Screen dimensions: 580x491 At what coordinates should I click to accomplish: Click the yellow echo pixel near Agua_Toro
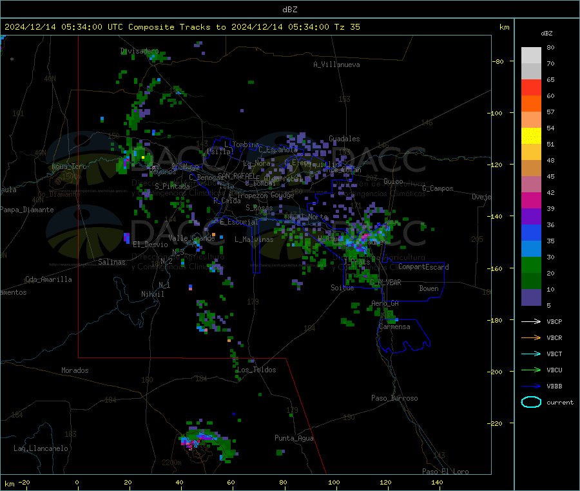coord(143,157)
